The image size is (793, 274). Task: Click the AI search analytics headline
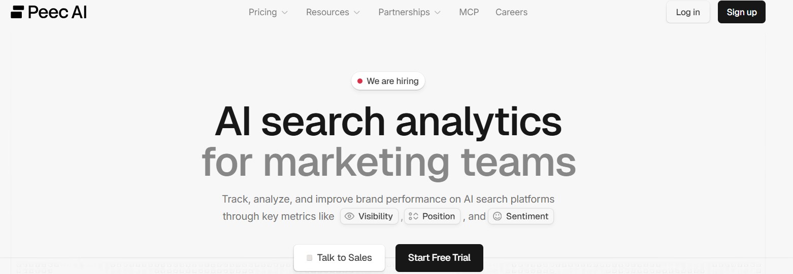pyautogui.click(x=388, y=122)
